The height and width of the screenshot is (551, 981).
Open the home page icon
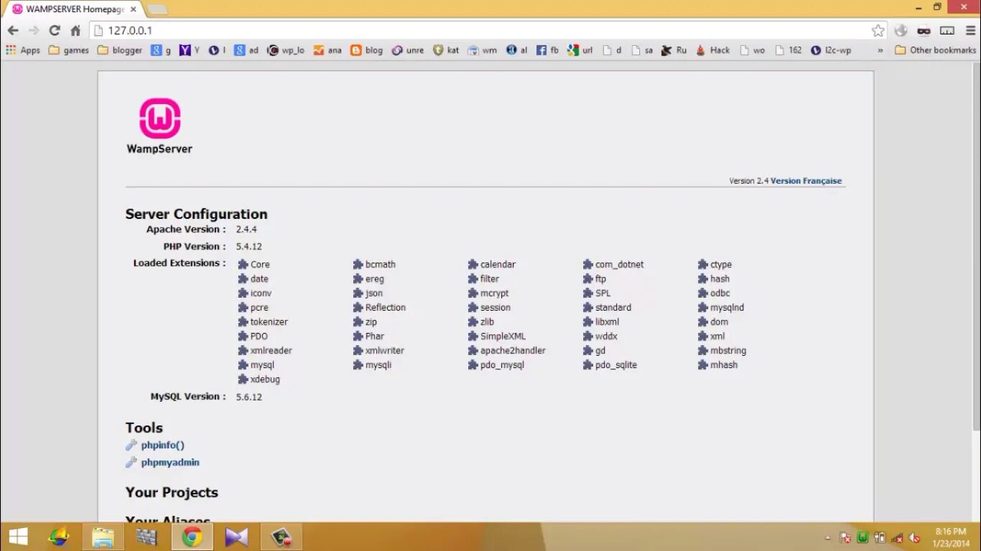click(75, 30)
